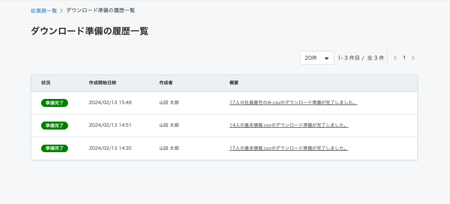Click the dropdown arrow beside 20件

pos(326,58)
